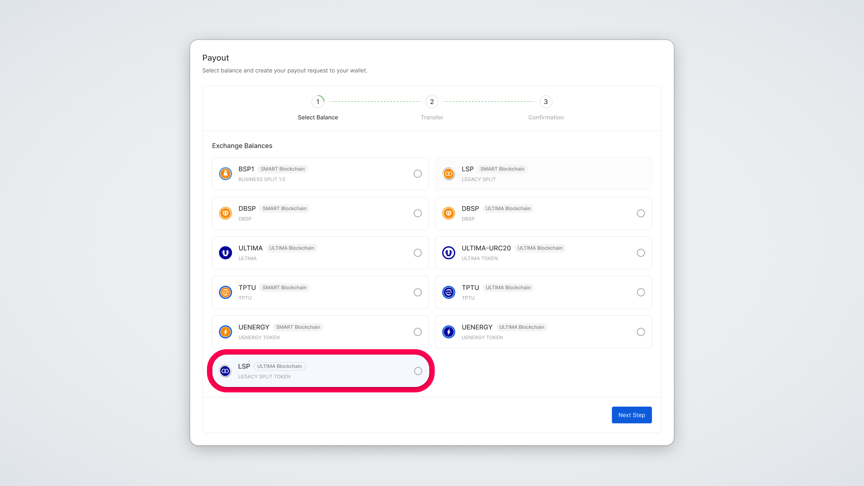
Task: Click the BSP1 rocket coin icon
Action: coord(225,174)
